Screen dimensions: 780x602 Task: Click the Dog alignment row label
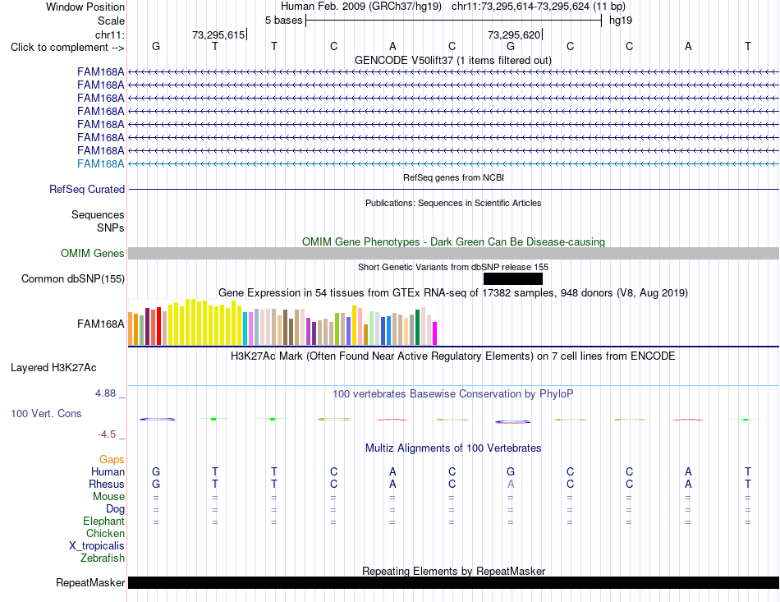(115, 509)
